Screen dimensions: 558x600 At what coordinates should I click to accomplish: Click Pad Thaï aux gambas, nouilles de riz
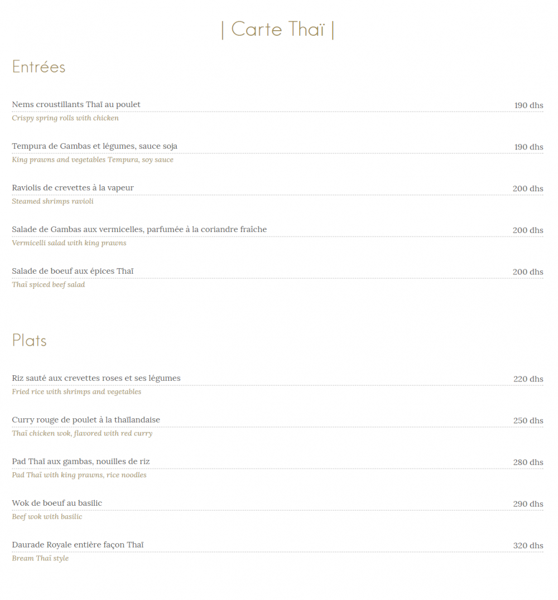pos(80,462)
